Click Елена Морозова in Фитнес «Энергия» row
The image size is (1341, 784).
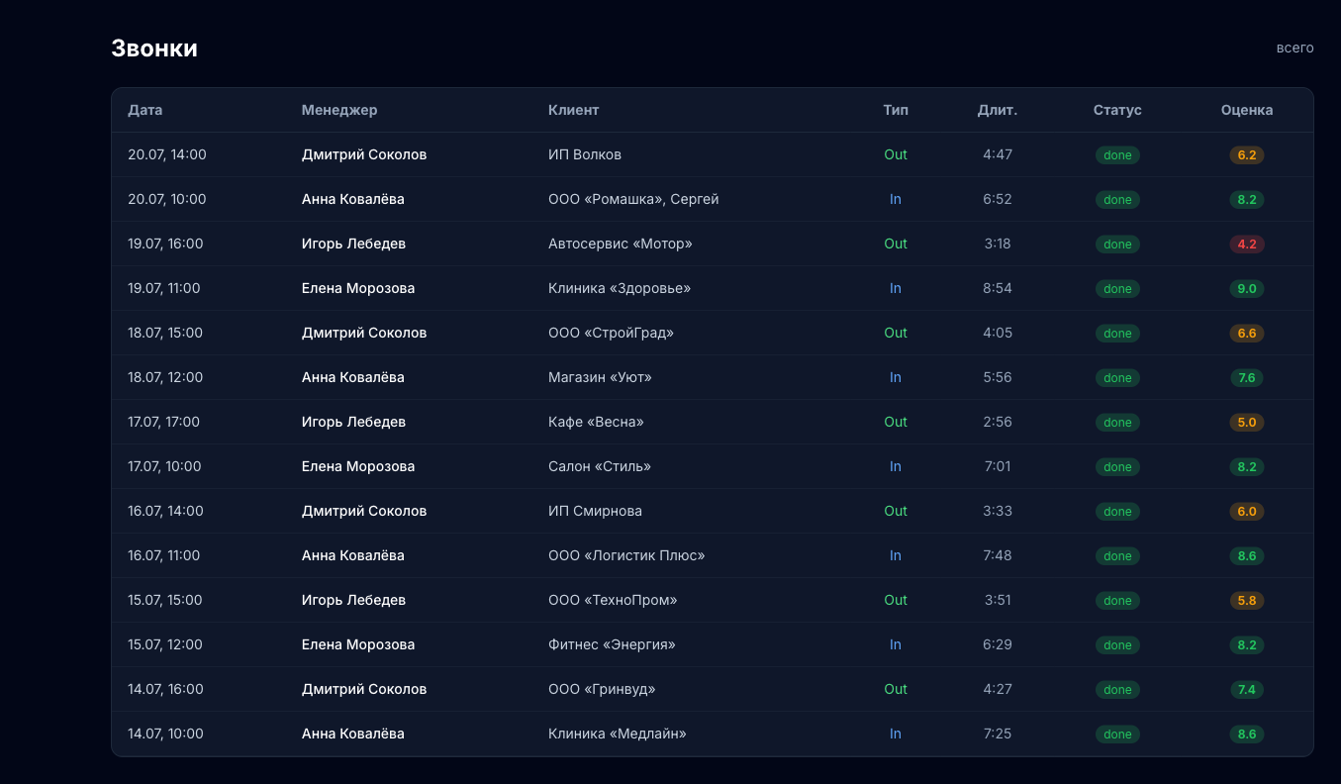(x=358, y=644)
